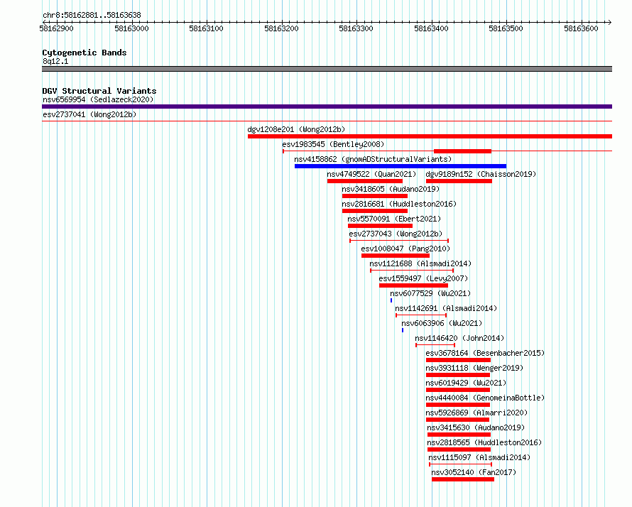The image size is (632, 507).
Task: Click nsv4440084 (GenomeinaBottle) label
Action: (485, 398)
